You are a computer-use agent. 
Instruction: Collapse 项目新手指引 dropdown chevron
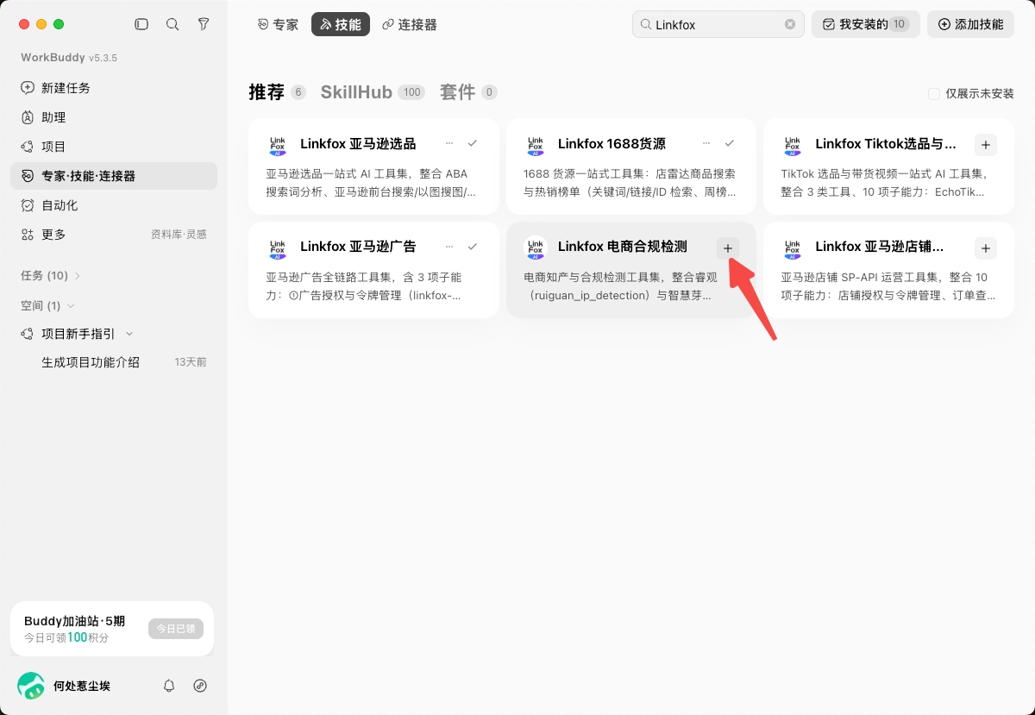pos(129,334)
